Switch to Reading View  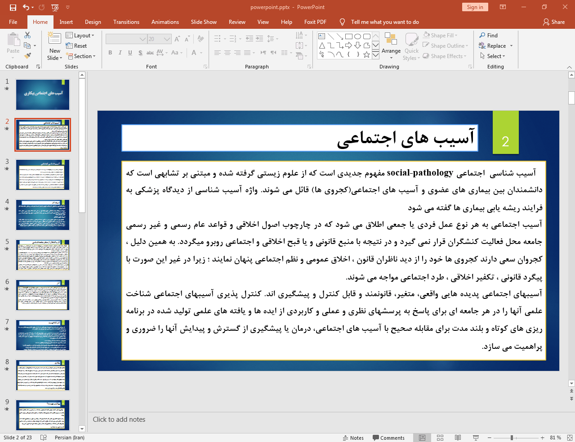coord(458,437)
